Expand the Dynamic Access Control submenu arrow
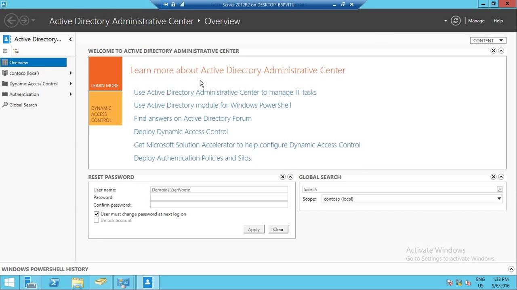This screenshot has height=290, width=517. (x=71, y=84)
